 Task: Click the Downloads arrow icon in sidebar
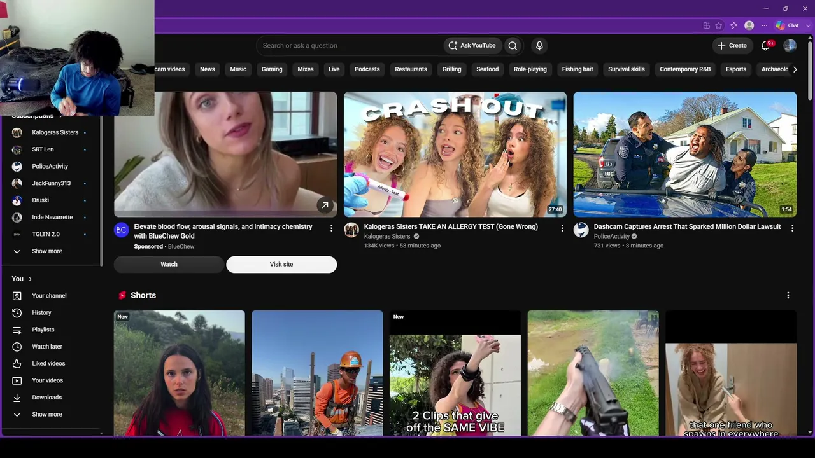(17, 398)
